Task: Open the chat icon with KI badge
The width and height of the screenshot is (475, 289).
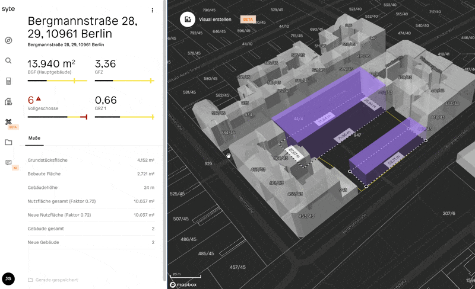Action: tap(8, 162)
